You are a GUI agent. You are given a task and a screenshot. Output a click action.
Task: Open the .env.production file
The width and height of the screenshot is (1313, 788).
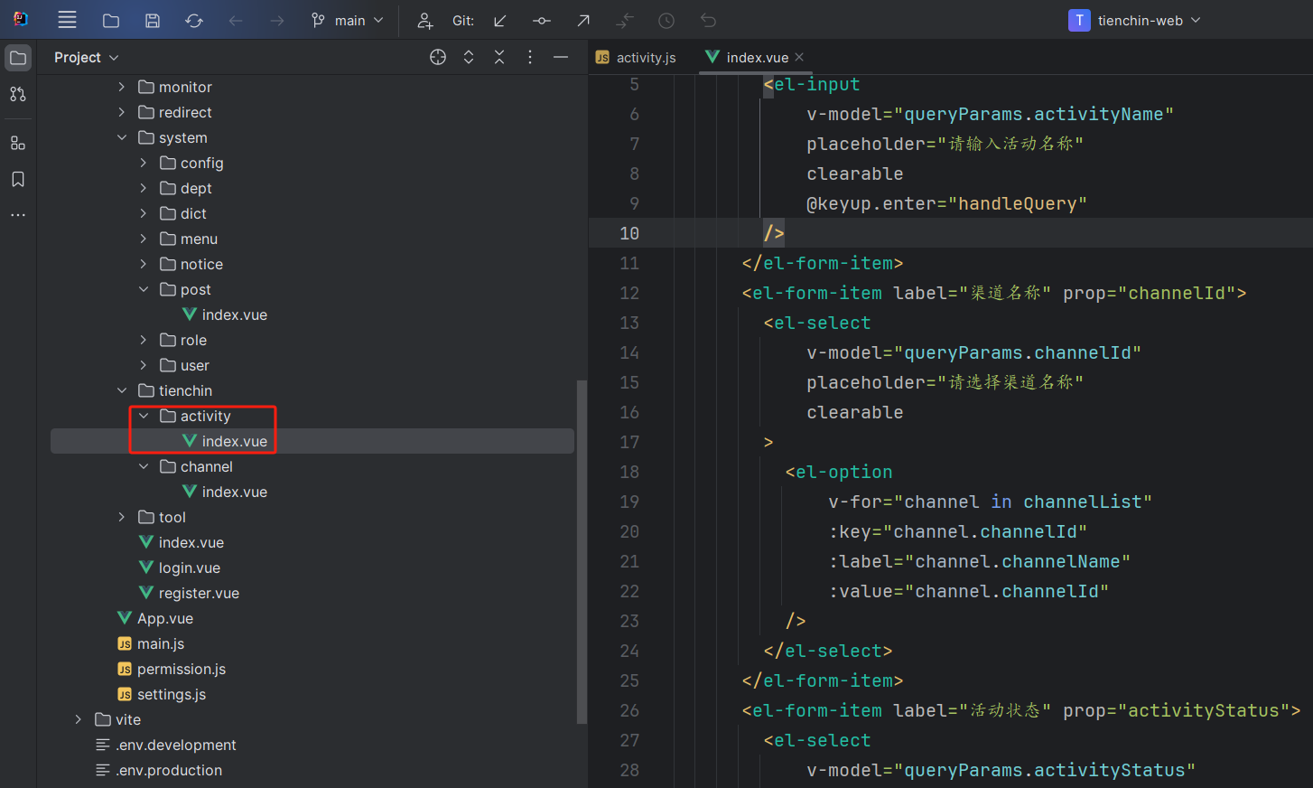pyautogui.click(x=159, y=770)
